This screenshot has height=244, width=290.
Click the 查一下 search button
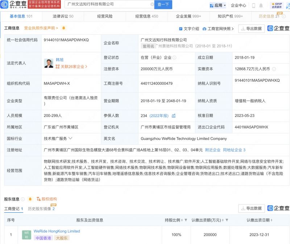click(163, 4)
